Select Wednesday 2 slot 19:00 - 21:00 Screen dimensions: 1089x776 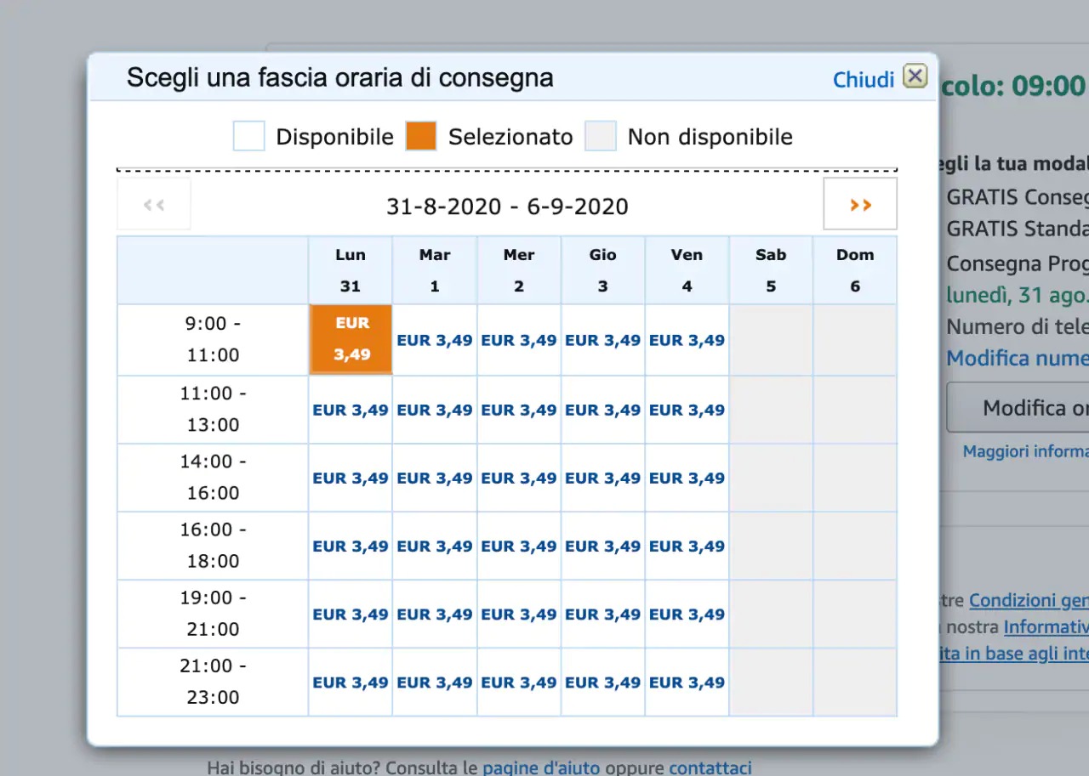518,615
